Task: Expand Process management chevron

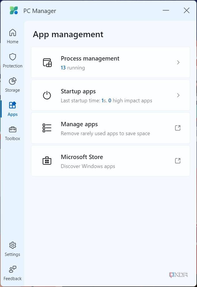Action: (178, 63)
